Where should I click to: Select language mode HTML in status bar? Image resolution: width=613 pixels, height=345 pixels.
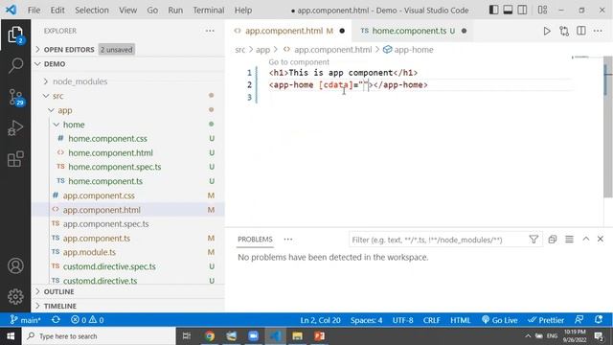click(460, 320)
